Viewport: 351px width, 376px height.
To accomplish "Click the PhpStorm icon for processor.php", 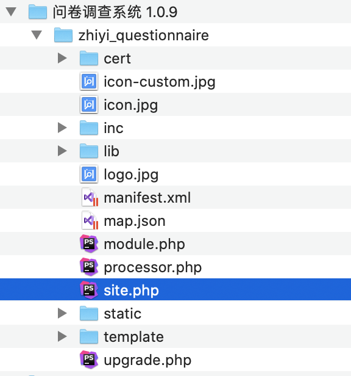I will coord(89,267).
